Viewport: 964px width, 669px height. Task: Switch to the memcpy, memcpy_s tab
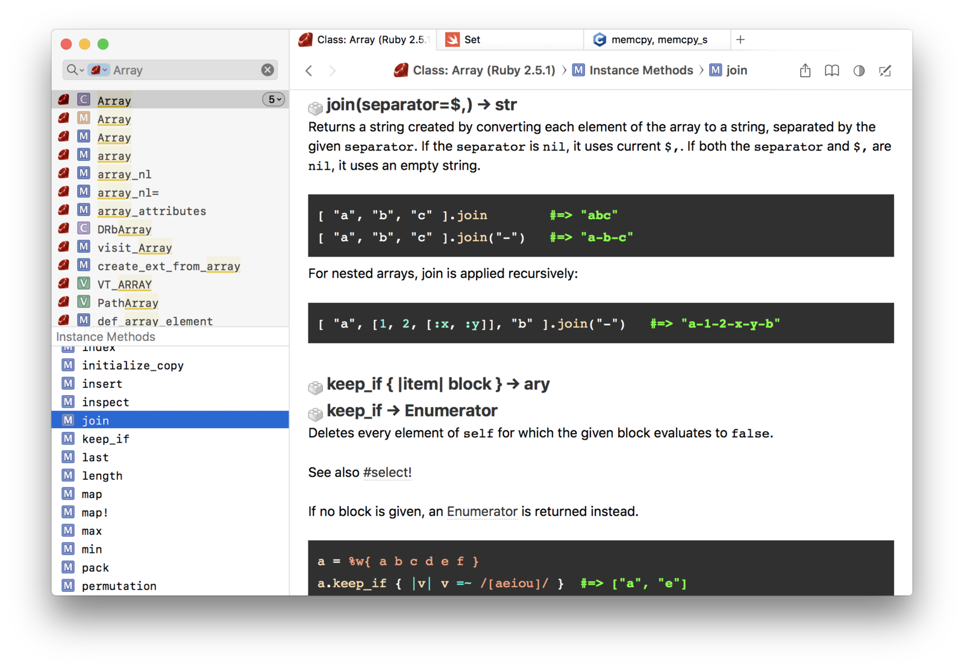pyautogui.click(x=657, y=40)
